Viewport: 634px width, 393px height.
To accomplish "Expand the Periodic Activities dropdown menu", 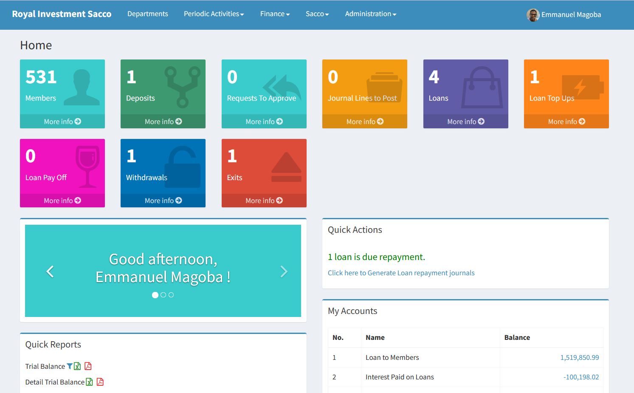I will [x=214, y=14].
